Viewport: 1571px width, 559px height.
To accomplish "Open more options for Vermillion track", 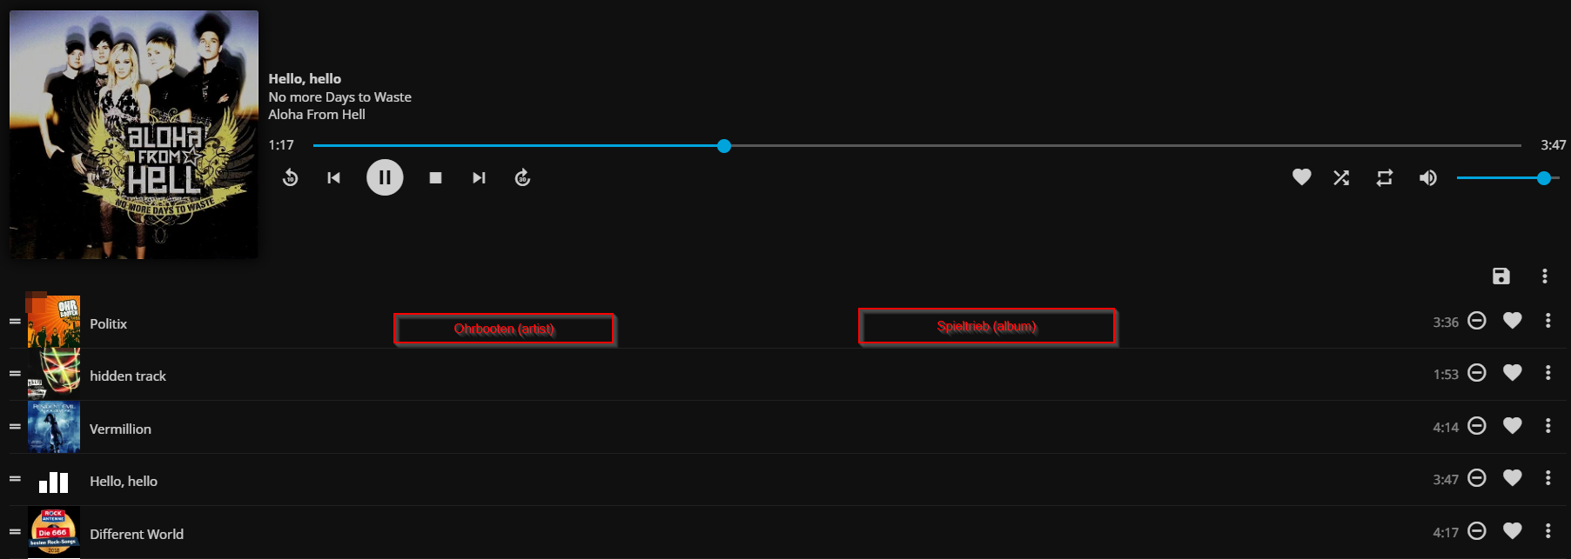I will (x=1548, y=426).
